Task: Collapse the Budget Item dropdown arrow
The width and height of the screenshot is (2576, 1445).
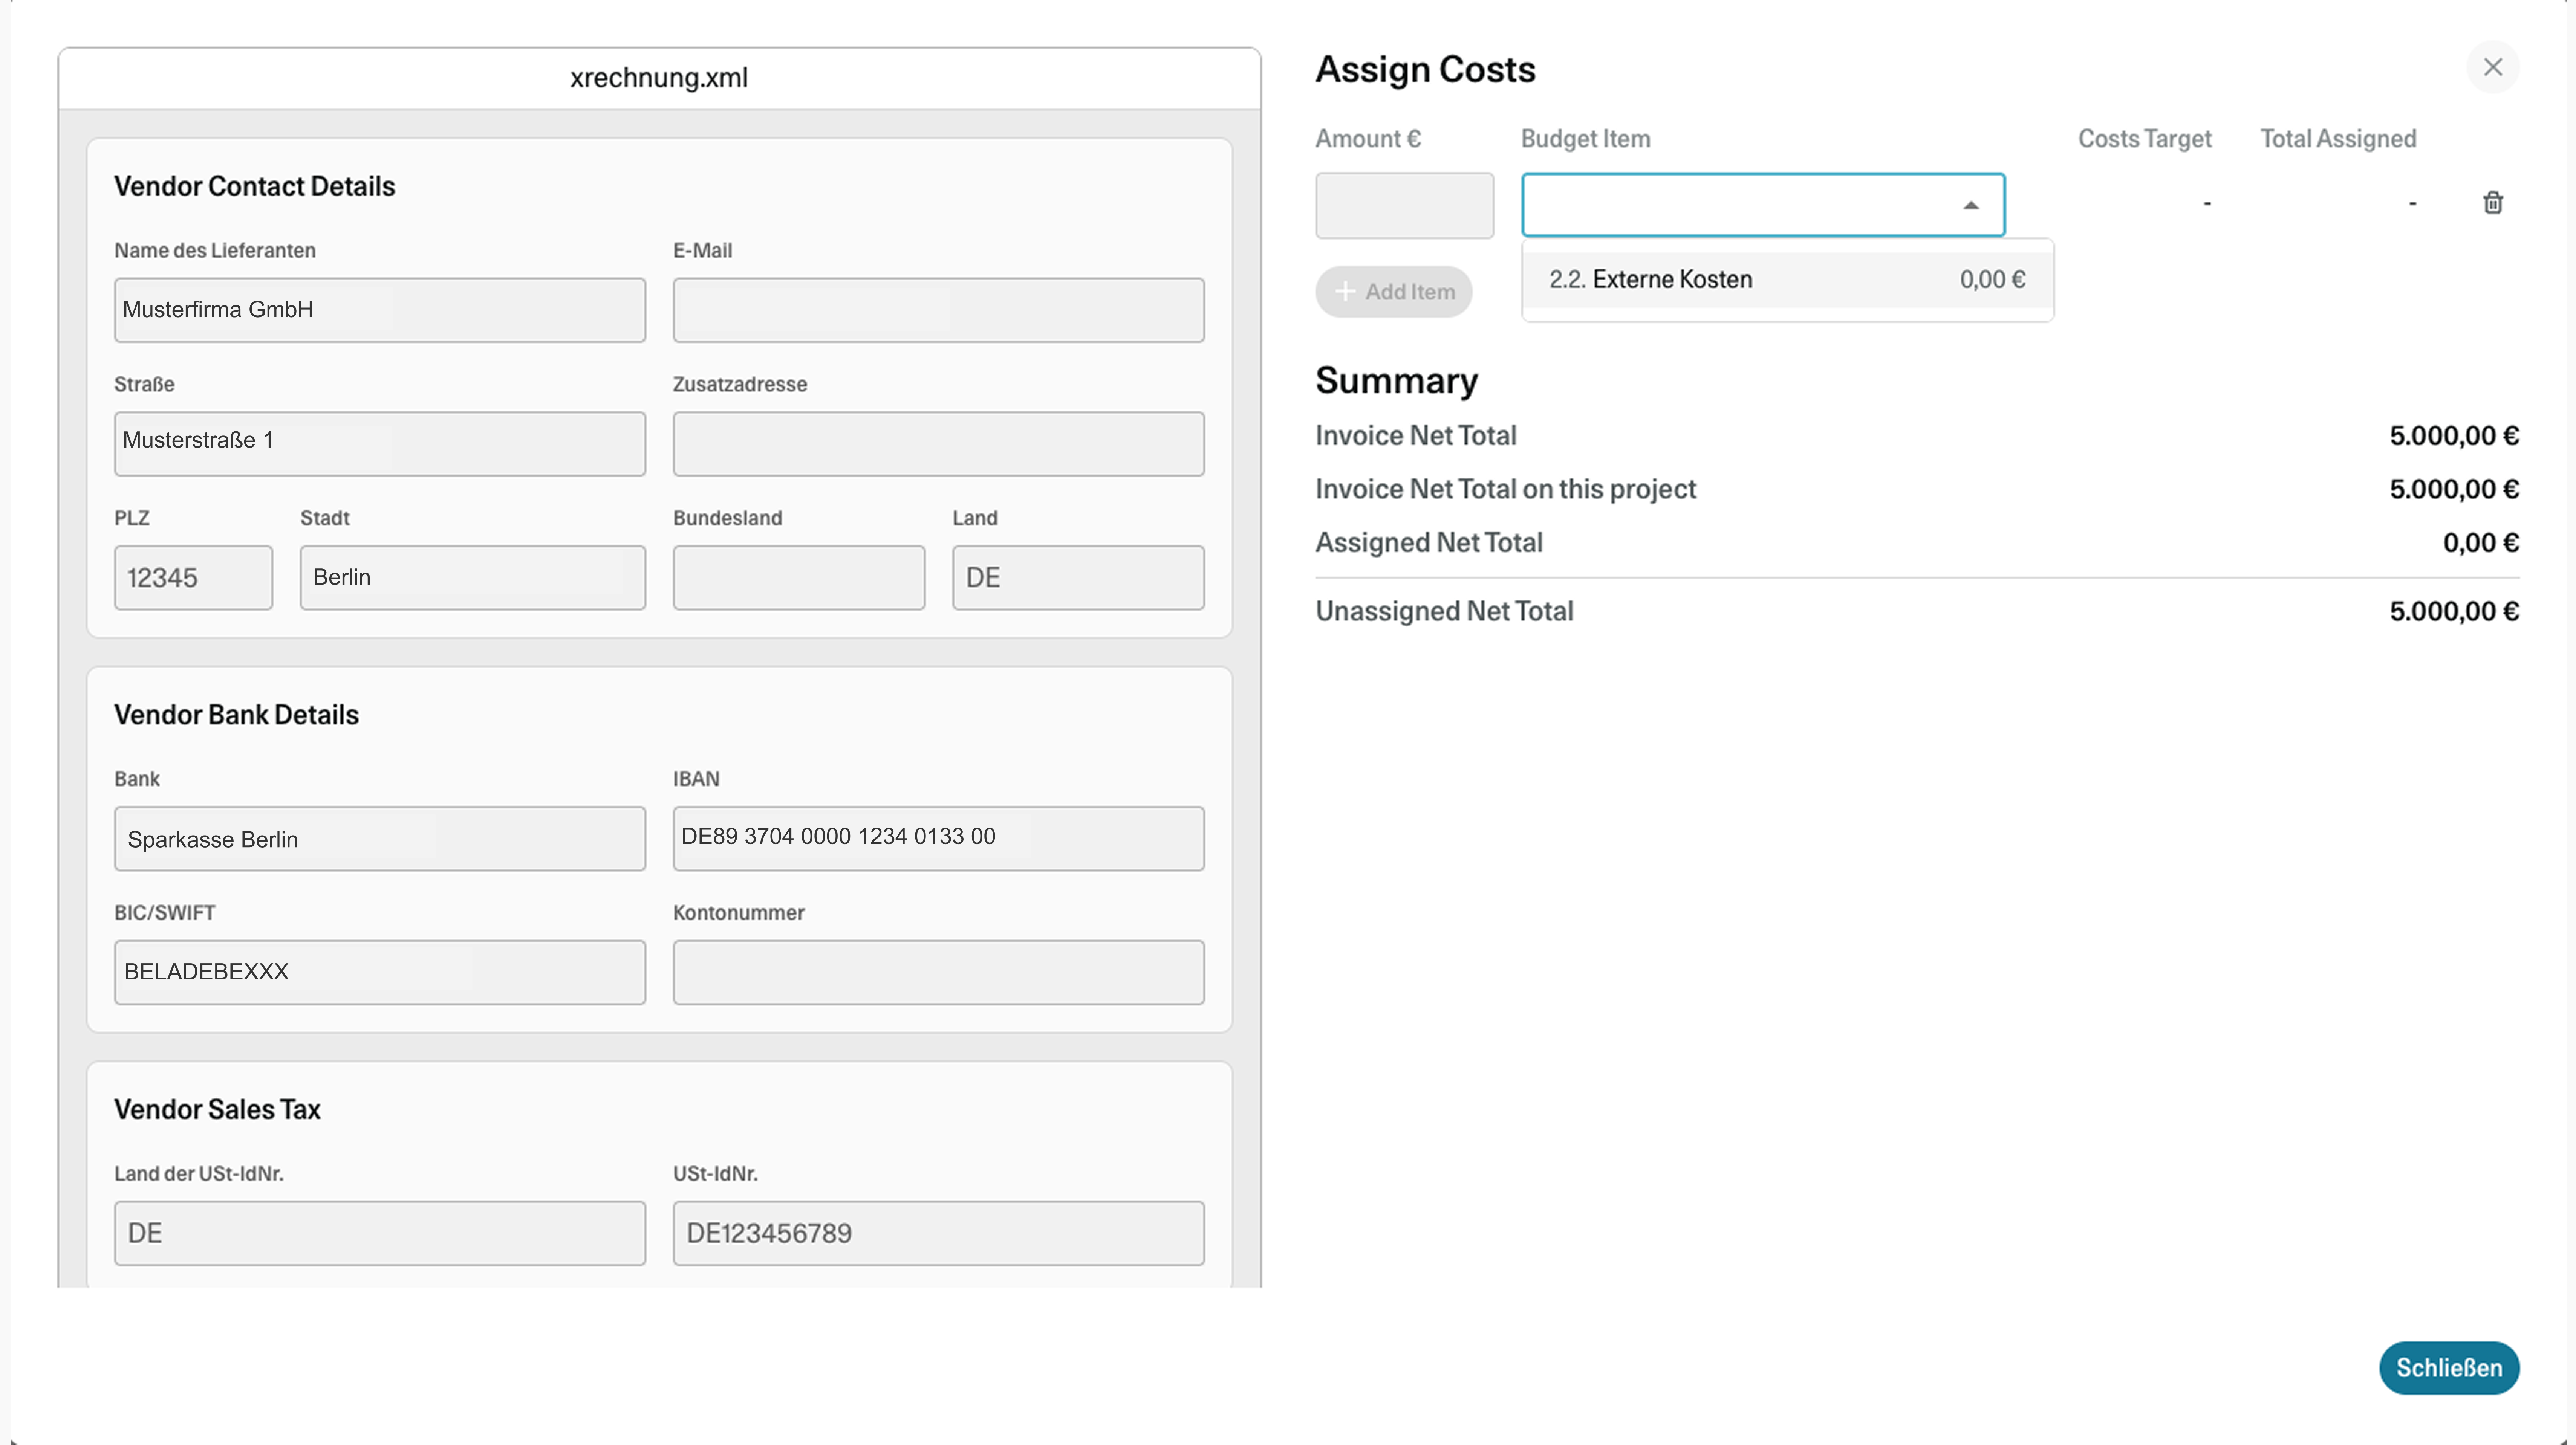Action: (1970, 205)
